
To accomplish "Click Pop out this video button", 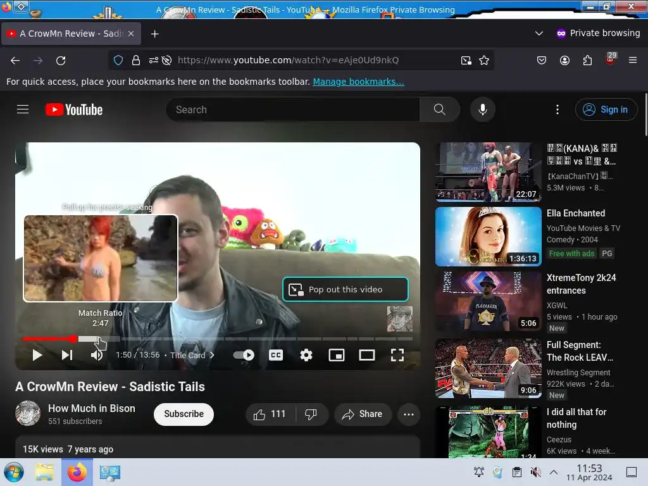I will pos(346,289).
